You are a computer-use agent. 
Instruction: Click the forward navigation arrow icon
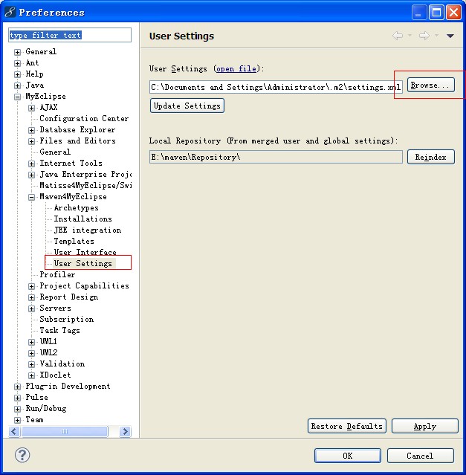pyautogui.click(x=424, y=36)
